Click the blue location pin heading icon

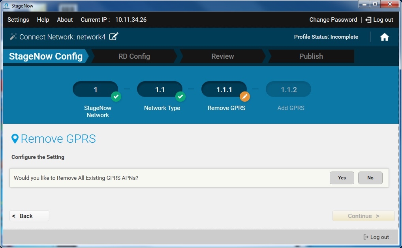tap(15, 138)
